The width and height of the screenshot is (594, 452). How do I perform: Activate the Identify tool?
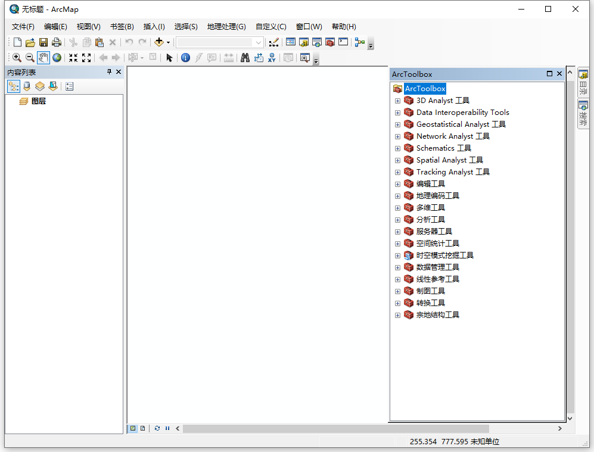click(185, 58)
